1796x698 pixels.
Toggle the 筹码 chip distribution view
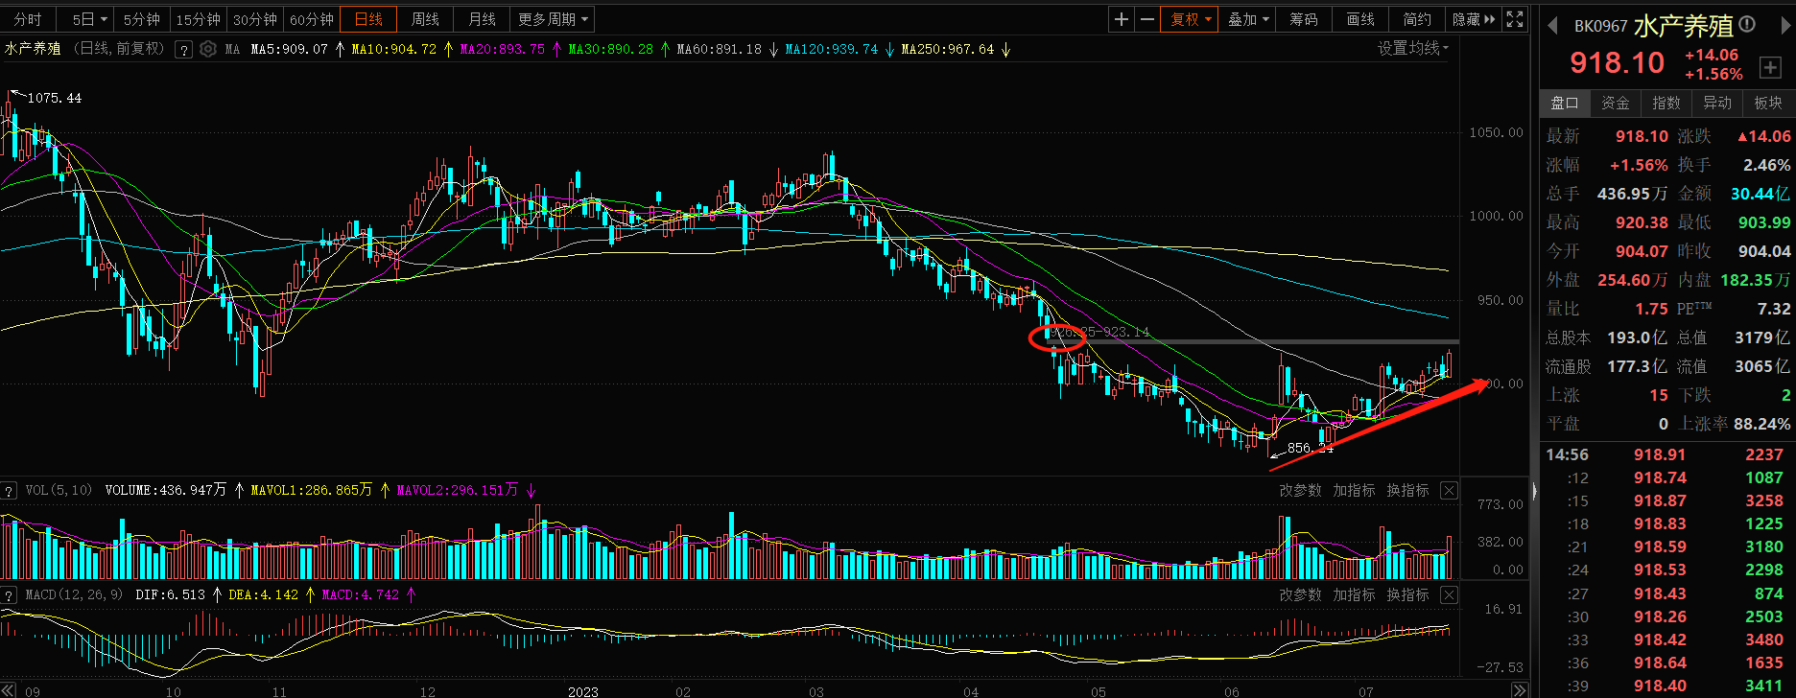click(1303, 19)
